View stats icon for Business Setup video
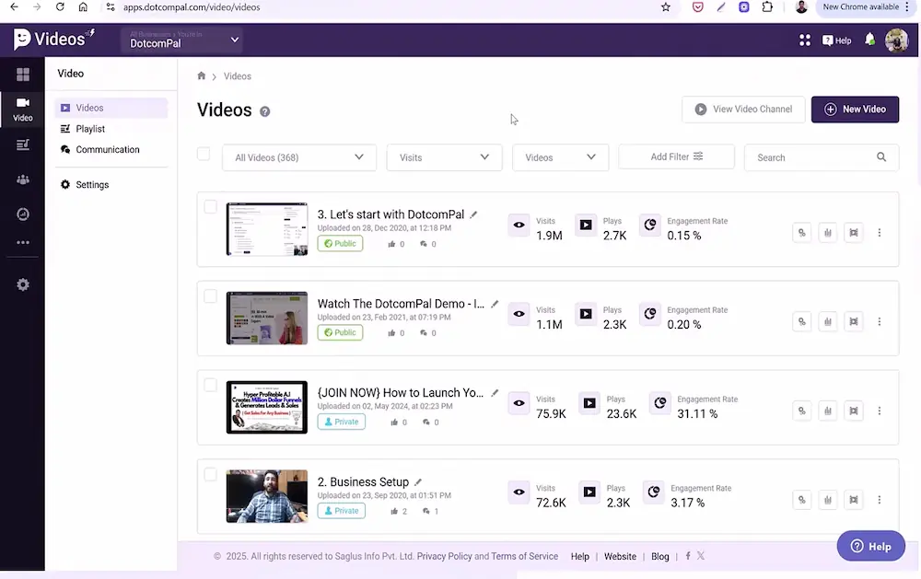Image resolution: width=921 pixels, height=579 pixels. tap(828, 500)
